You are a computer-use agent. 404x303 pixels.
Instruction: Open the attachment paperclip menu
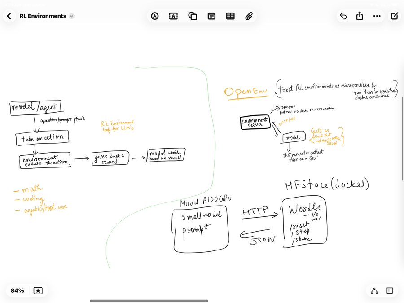pos(249,16)
